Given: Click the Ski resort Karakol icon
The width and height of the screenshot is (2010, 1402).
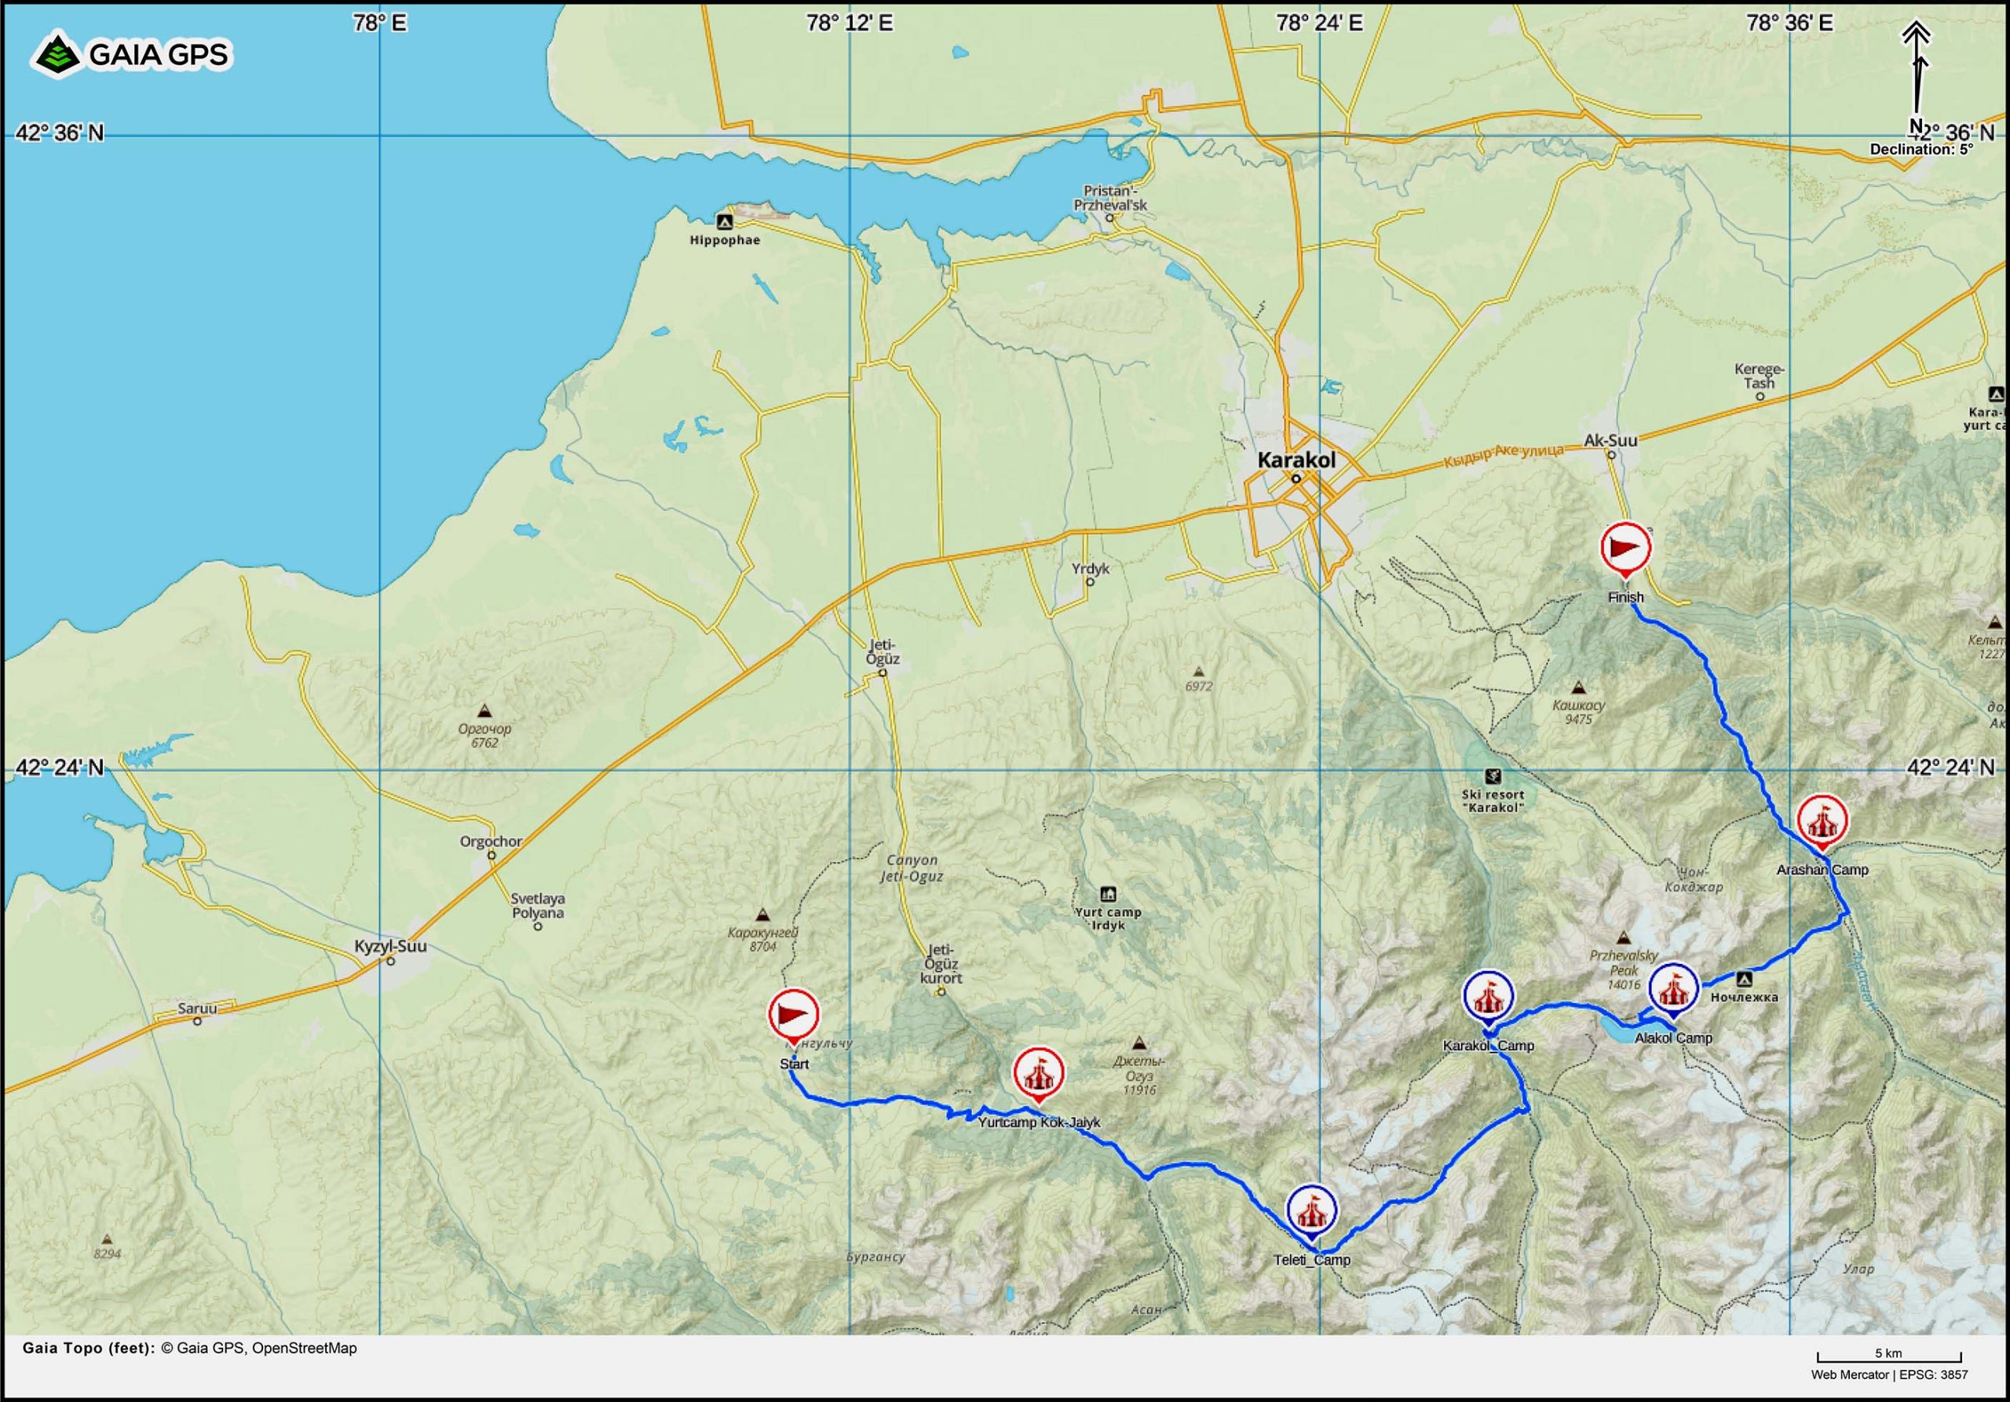Looking at the screenshot, I should click(x=1493, y=776).
